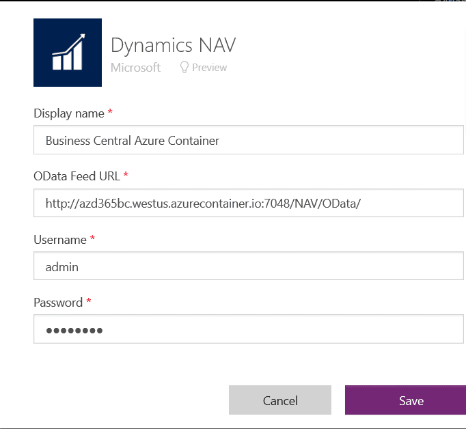Click the Username label

(x=60, y=240)
